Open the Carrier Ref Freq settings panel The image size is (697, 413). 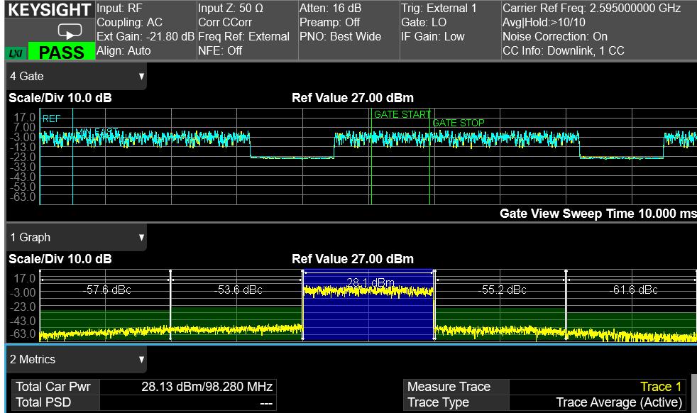pyautogui.click(x=599, y=30)
